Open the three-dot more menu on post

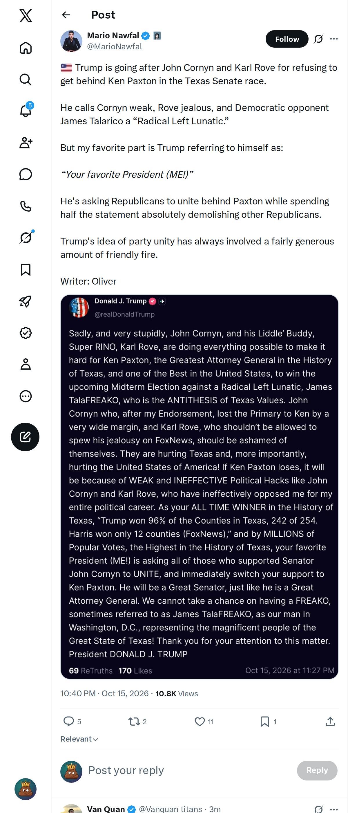click(x=334, y=39)
